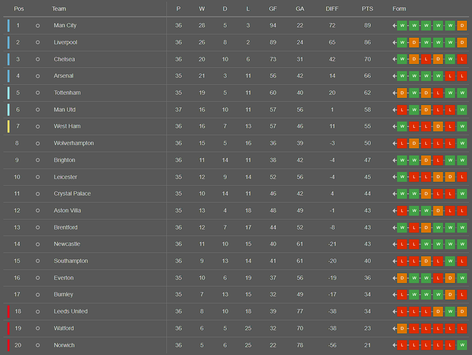Image resolution: width=472 pixels, height=355 pixels.
Task: Click Everton's red L form badge
Action: [438, 278]
